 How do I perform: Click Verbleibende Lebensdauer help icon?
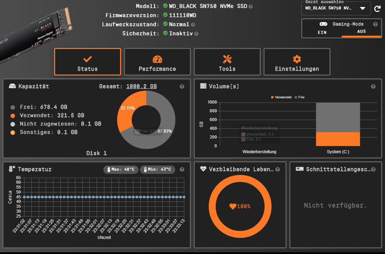278,169
